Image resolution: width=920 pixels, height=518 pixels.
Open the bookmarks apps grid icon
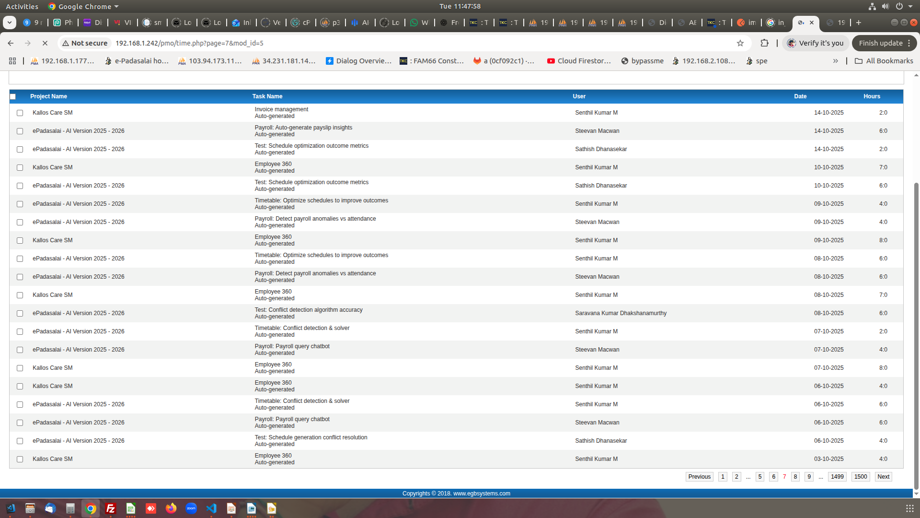(12, 61)
